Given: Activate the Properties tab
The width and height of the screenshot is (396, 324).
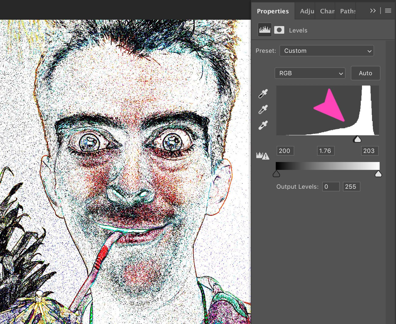Looking at the screenshot, I should (273, 11).
